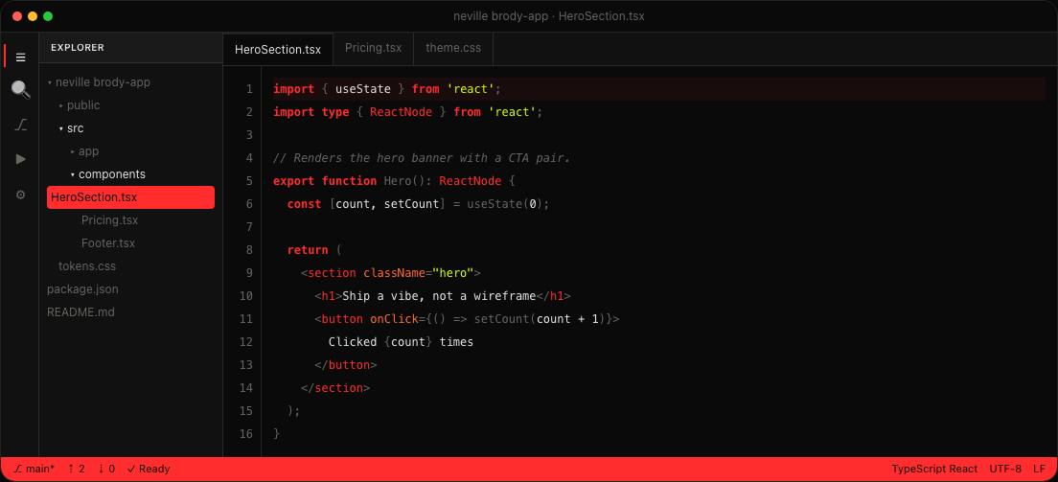1058x482 pixels.
Task: Click line number 12 in the gutter
Action: (246, 341)
